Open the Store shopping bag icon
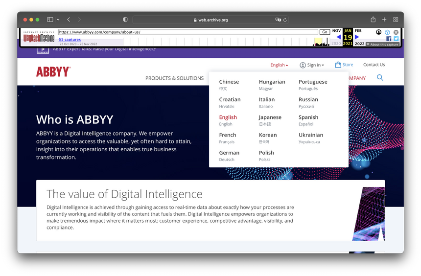Image resolution: width=421 pixels, height=276 pixels. click(338, 65)
